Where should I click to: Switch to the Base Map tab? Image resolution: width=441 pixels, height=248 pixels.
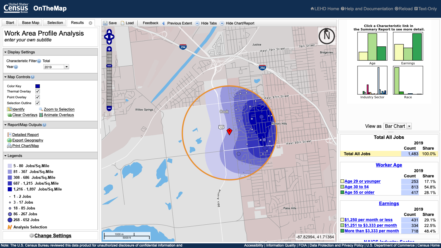(x=30, y=22)
